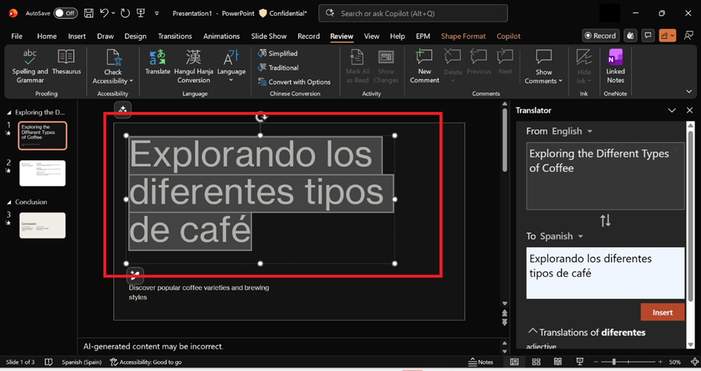
Task: Switch to the Home tab
Action: point(47,36)
